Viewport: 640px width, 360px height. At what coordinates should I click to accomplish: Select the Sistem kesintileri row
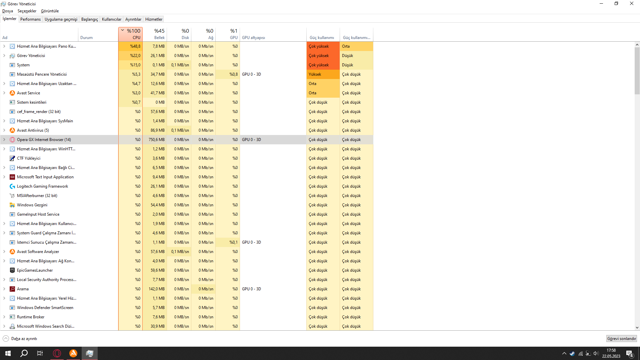[x=186, y=102]
